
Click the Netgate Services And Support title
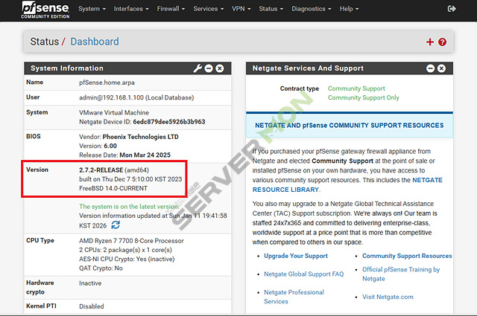pyautogui.click(x=308, y=68)
